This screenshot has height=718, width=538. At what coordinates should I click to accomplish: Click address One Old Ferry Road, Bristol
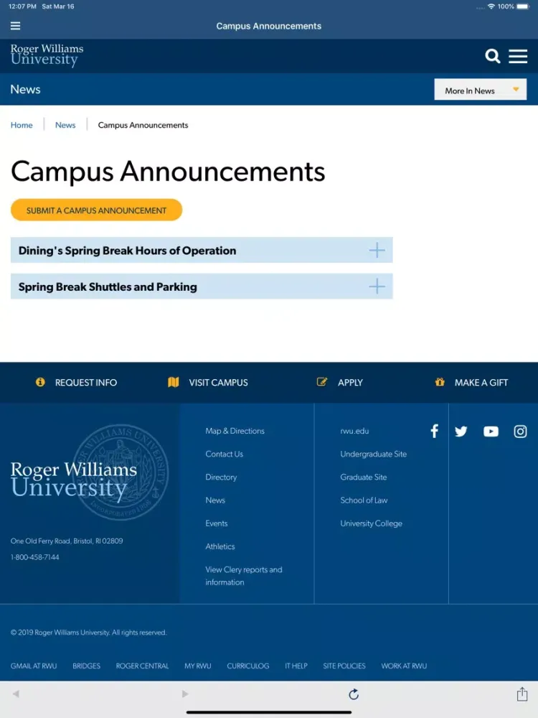point(67,541)
